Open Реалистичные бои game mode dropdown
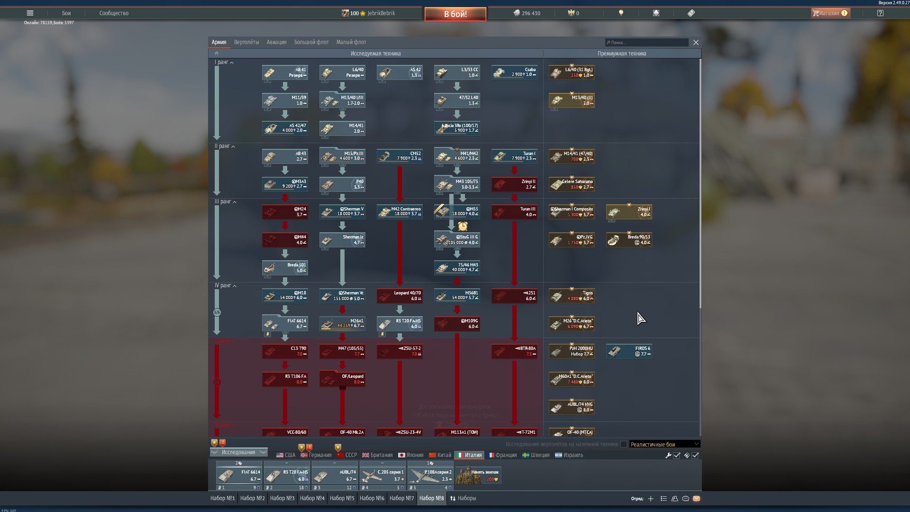Screen dimensions: 910x512 (664, 445)
